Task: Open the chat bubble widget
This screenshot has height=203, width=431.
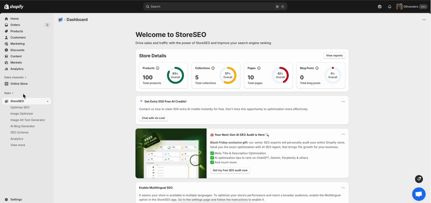Action: (x=419, y=194)
